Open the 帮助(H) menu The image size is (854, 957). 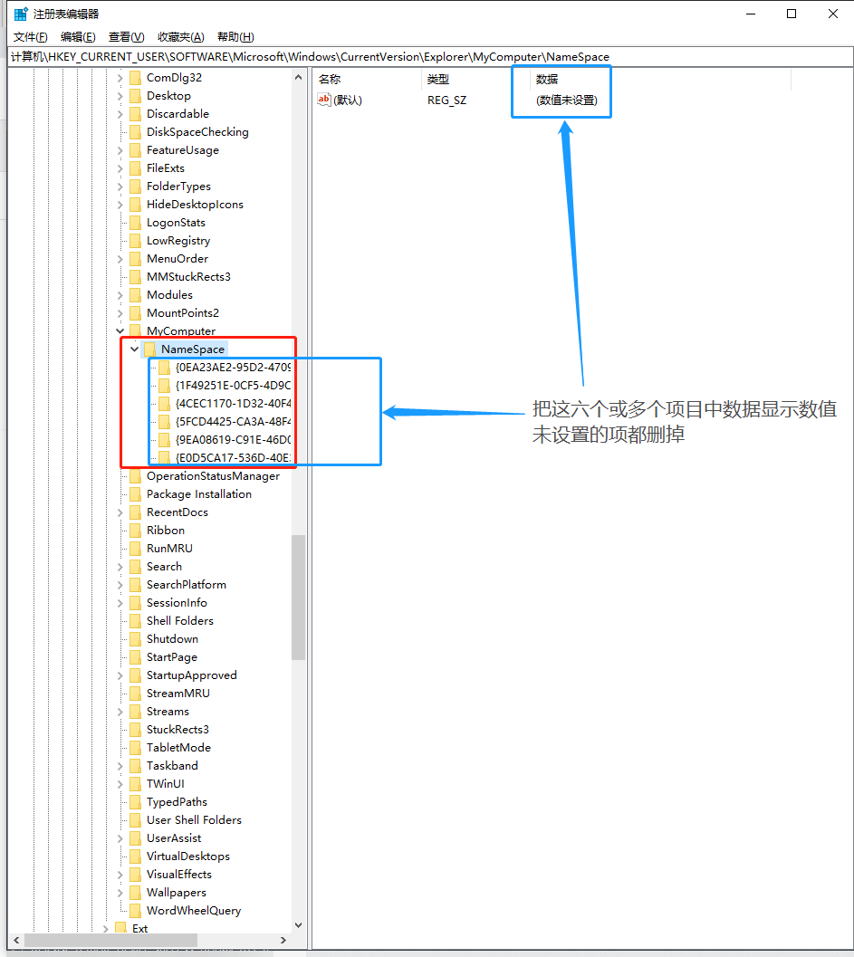click(x=235, y=36)
